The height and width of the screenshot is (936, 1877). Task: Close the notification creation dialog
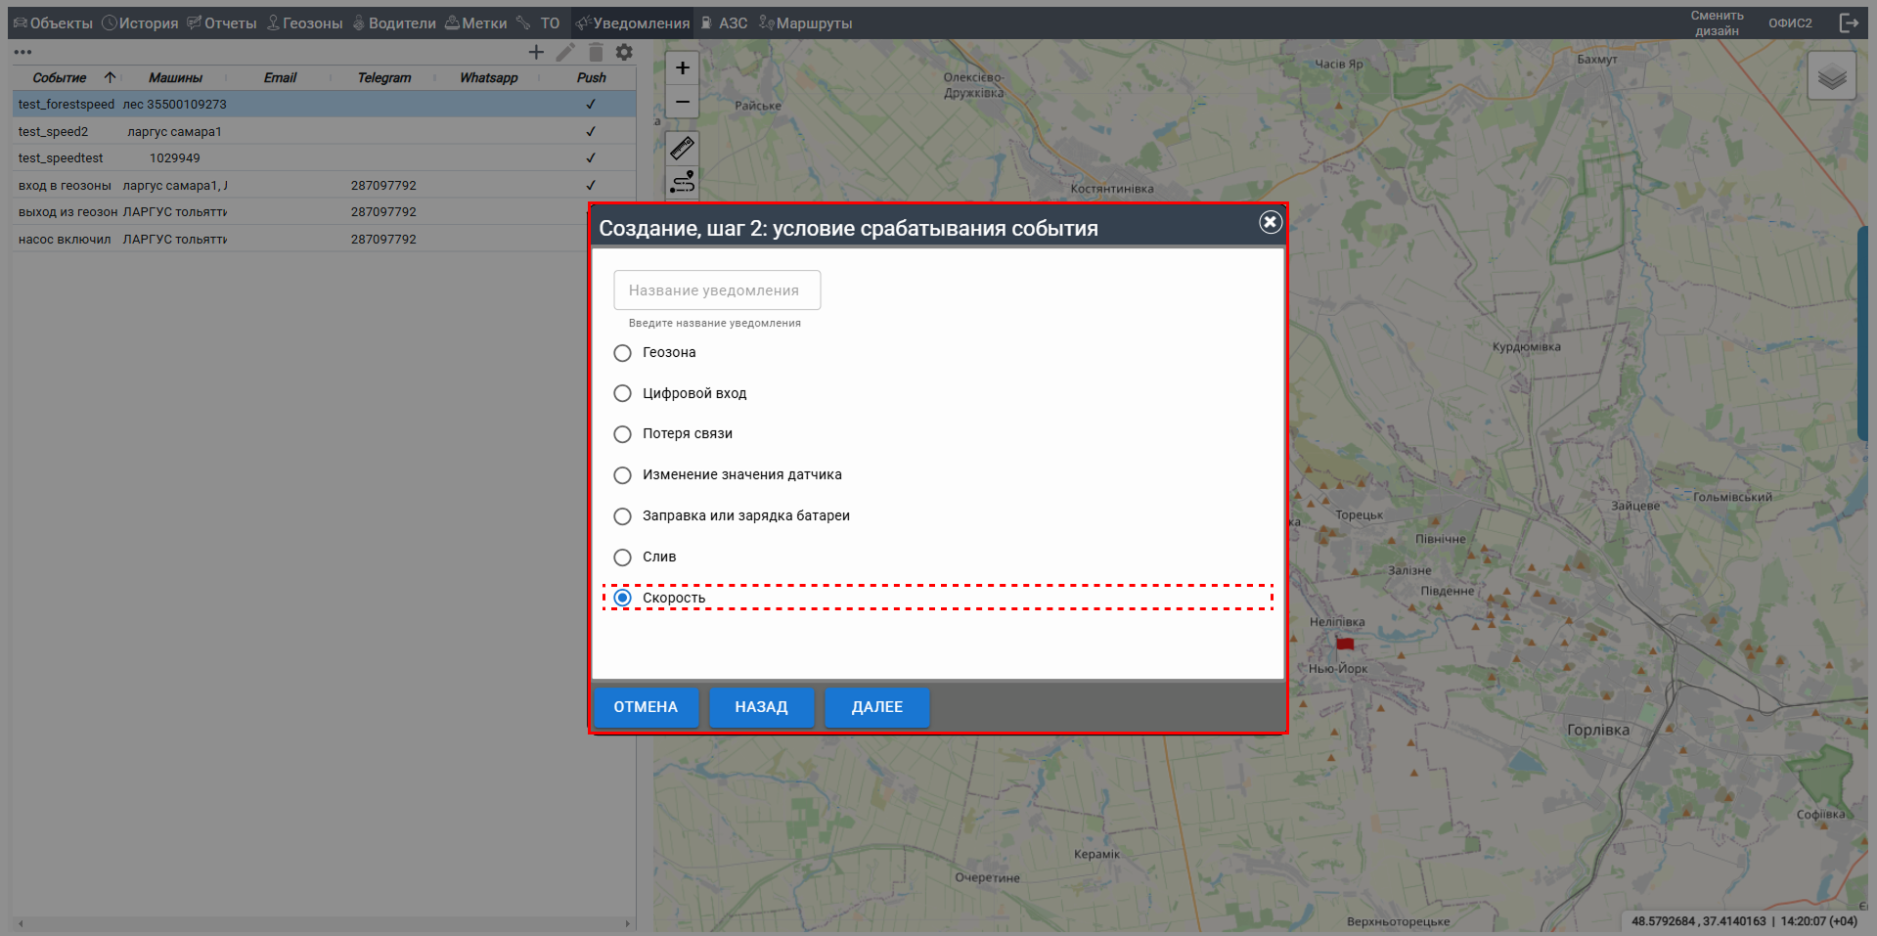(1270, 223)
